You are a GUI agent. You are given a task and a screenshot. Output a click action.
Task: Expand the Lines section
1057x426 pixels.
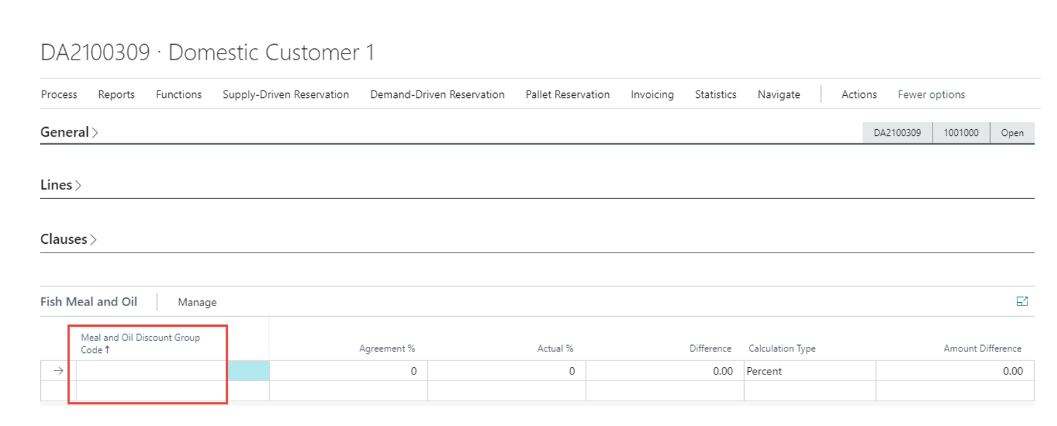57,186
